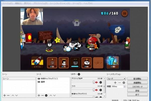Click the mixer scrollbar down arrow
This screenshot has height=101, width=151.
coord(104,96)
